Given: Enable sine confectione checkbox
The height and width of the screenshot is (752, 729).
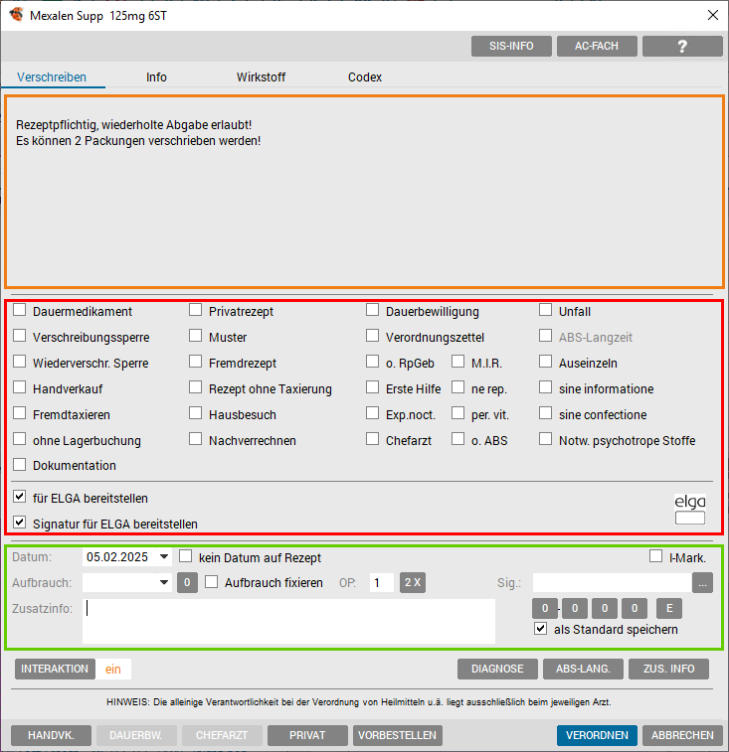Looking at the screenshot, I should [546, 413].
